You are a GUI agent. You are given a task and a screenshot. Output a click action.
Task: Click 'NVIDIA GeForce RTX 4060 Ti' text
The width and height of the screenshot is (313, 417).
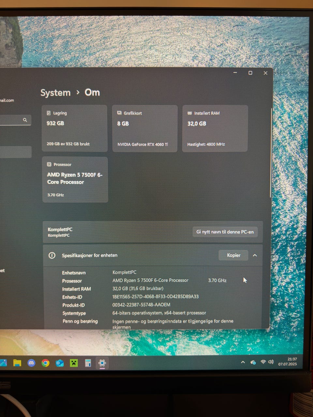143,144
